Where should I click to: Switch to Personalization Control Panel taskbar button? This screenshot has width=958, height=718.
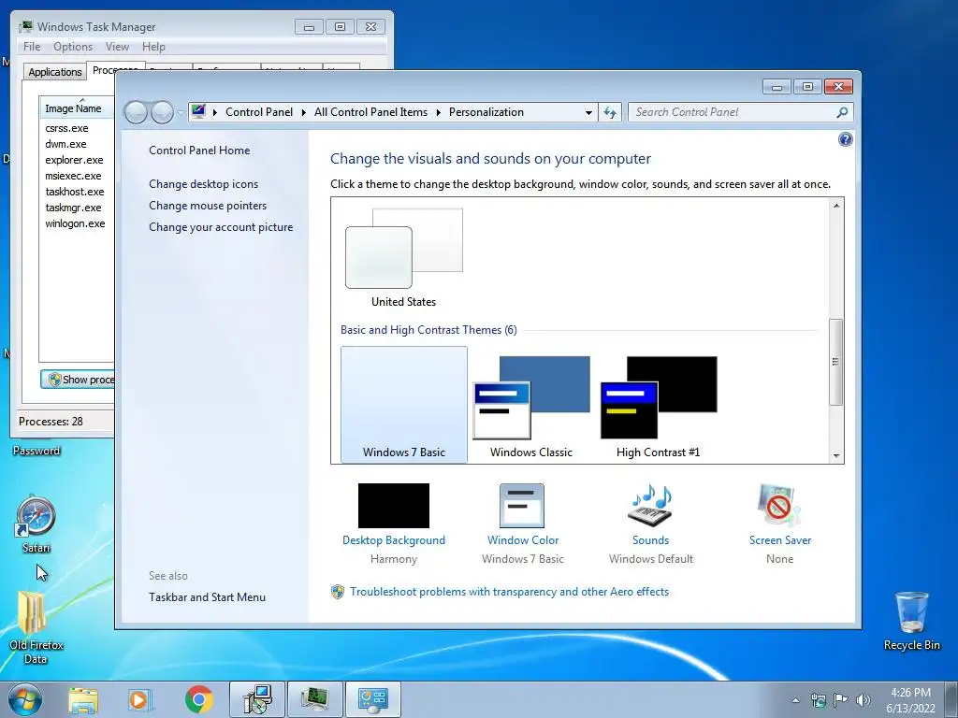pos(373,699)
